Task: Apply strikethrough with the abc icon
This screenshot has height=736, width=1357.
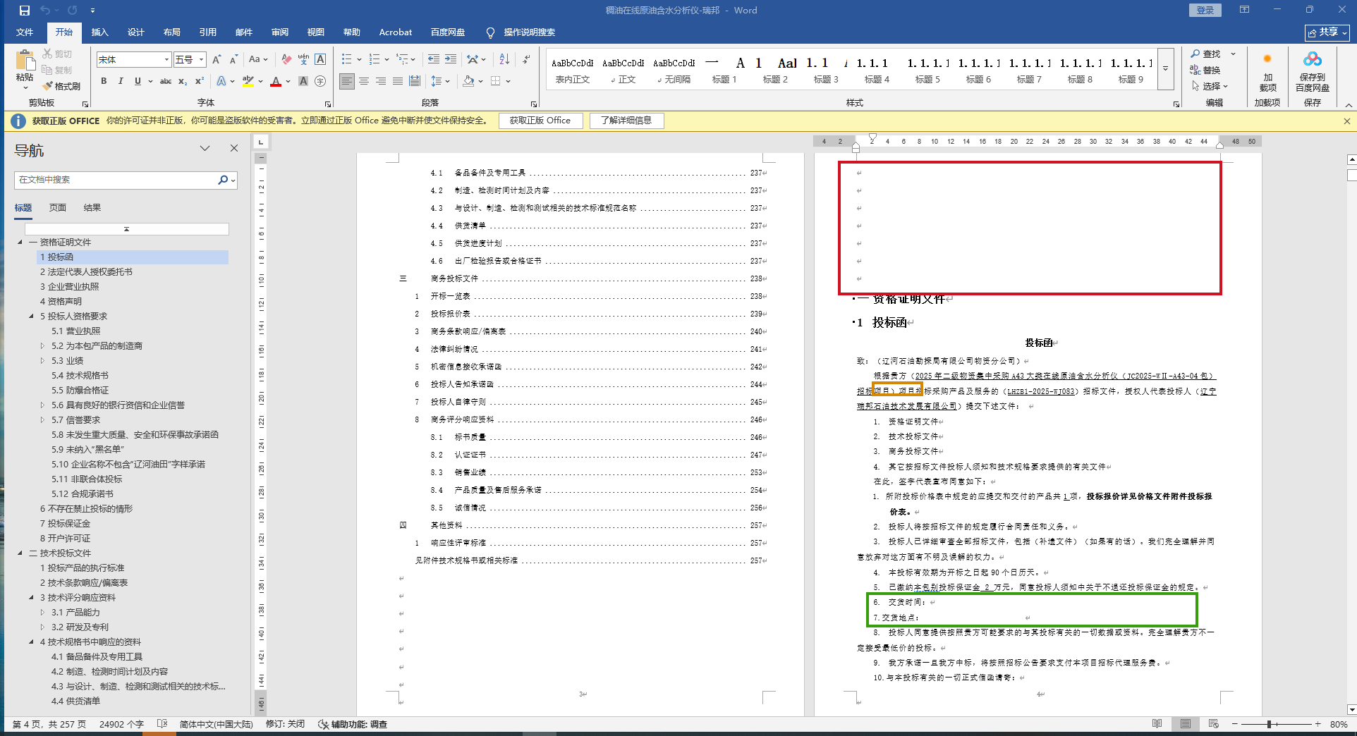Action: [x=166, y=81]
